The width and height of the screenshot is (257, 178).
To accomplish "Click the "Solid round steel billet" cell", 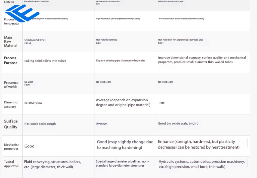I will point(35,42).
